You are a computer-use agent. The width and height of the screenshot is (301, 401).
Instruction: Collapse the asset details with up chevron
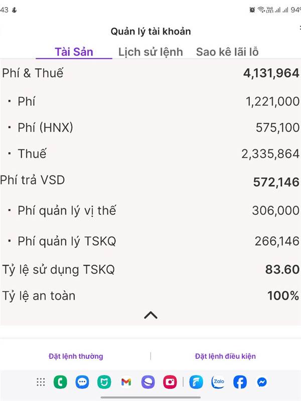click(150, 315)
